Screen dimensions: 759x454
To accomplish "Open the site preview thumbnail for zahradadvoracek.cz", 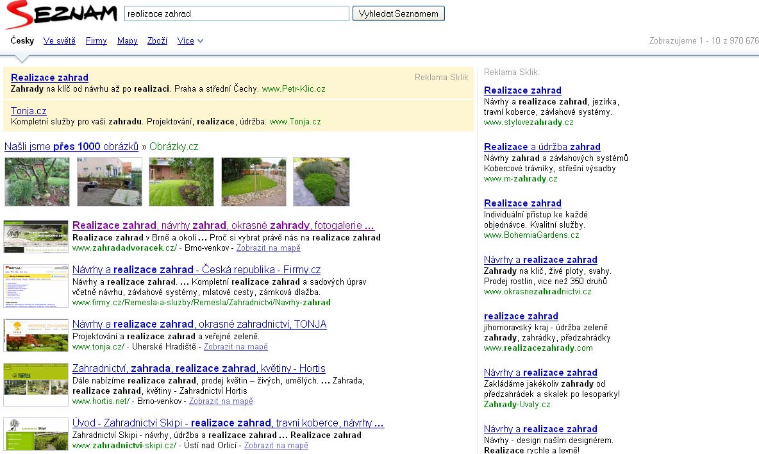I will click(36, 237).
